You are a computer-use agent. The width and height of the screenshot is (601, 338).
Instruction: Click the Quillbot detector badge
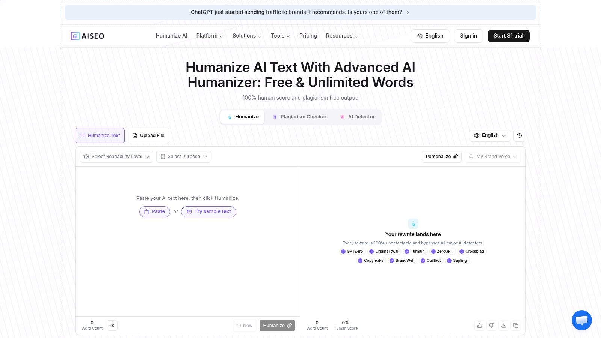431,261
